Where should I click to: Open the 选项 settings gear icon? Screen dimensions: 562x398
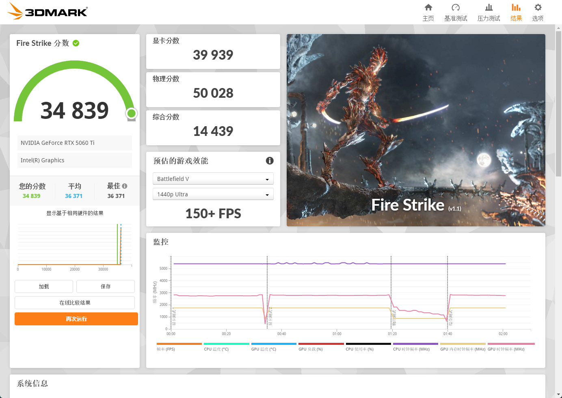538,10
